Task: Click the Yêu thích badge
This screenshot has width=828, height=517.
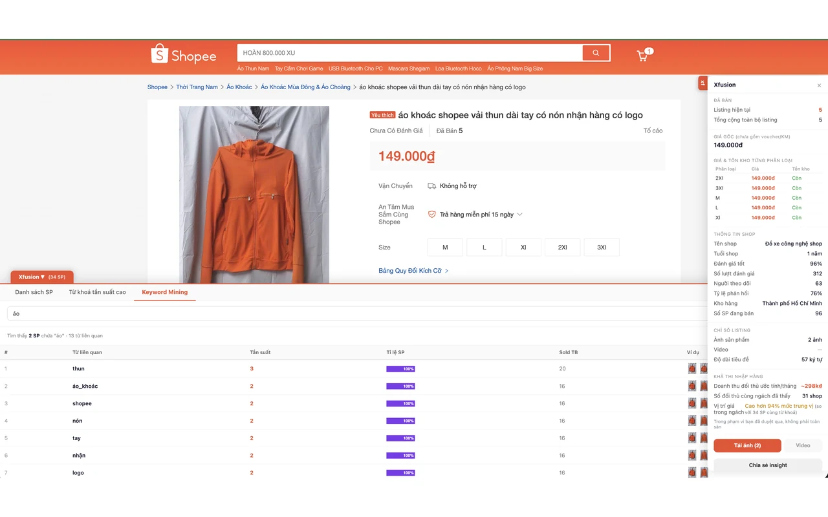Action: [x=382, y=115]
